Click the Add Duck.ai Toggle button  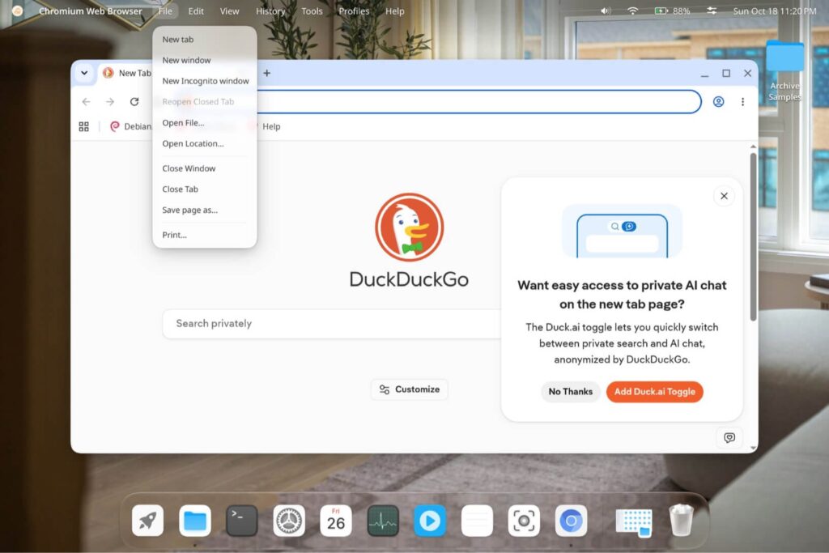click(654, 392)
